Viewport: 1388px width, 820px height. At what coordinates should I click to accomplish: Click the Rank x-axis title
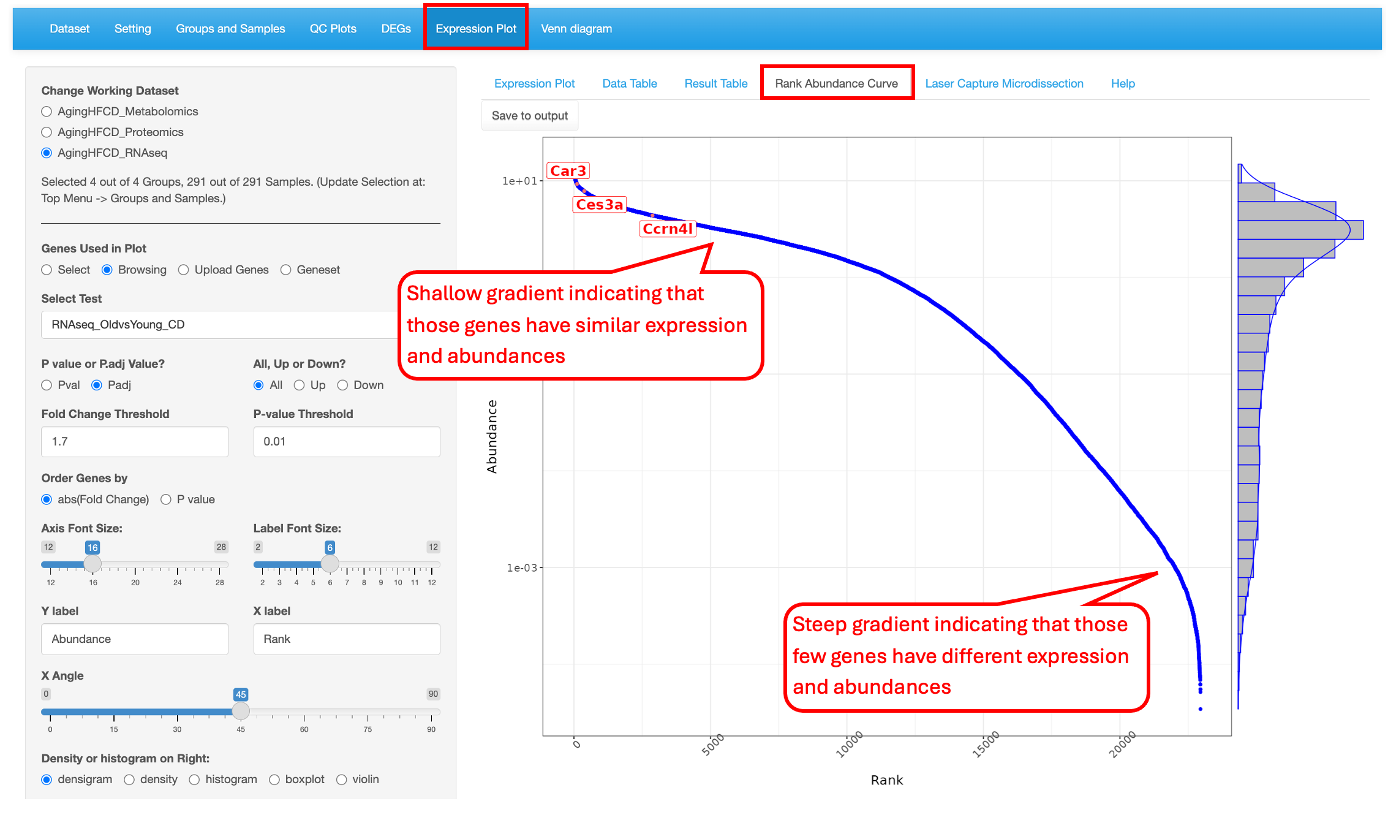tap(887, 780)
